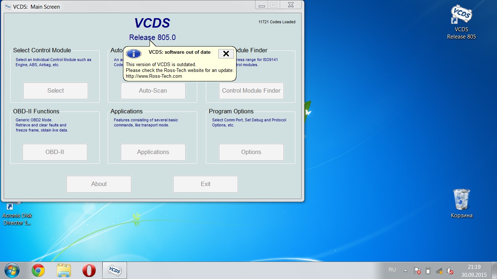Click the Select Control Module heading
Viewport: 497px width, 279px height.
(42, 50)
